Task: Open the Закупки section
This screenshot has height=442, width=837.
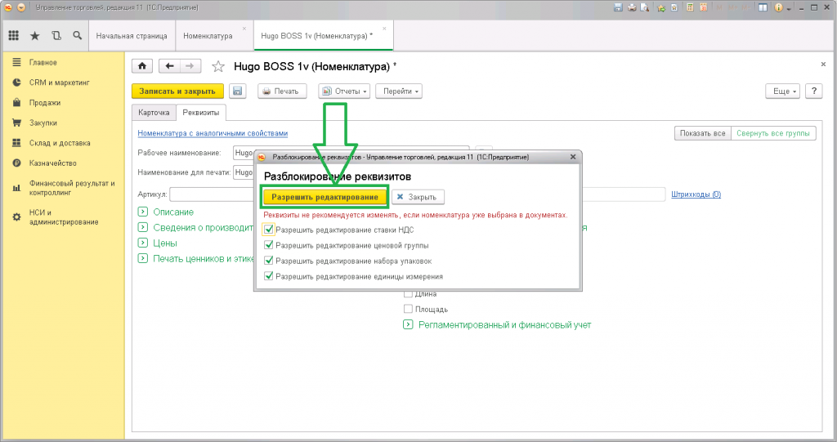Action: 43,123
